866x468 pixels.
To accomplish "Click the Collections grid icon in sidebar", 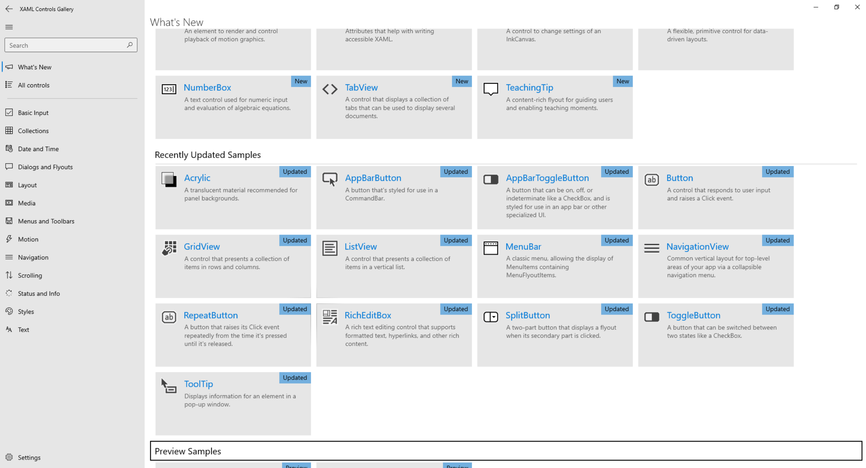I will coord(9,130).
